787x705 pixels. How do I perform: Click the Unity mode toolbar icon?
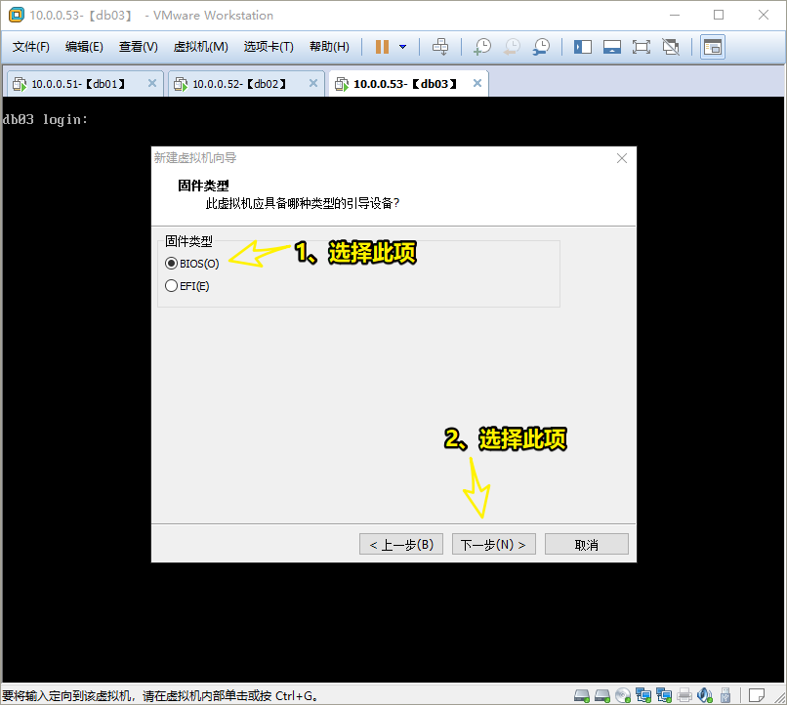point(671,47)
